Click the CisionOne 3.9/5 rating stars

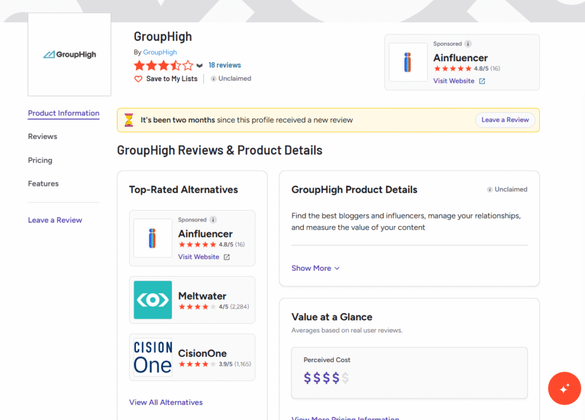pos(197,364)
